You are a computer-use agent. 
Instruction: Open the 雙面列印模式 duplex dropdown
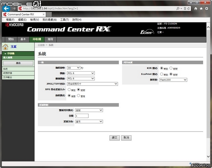[89, 110]
